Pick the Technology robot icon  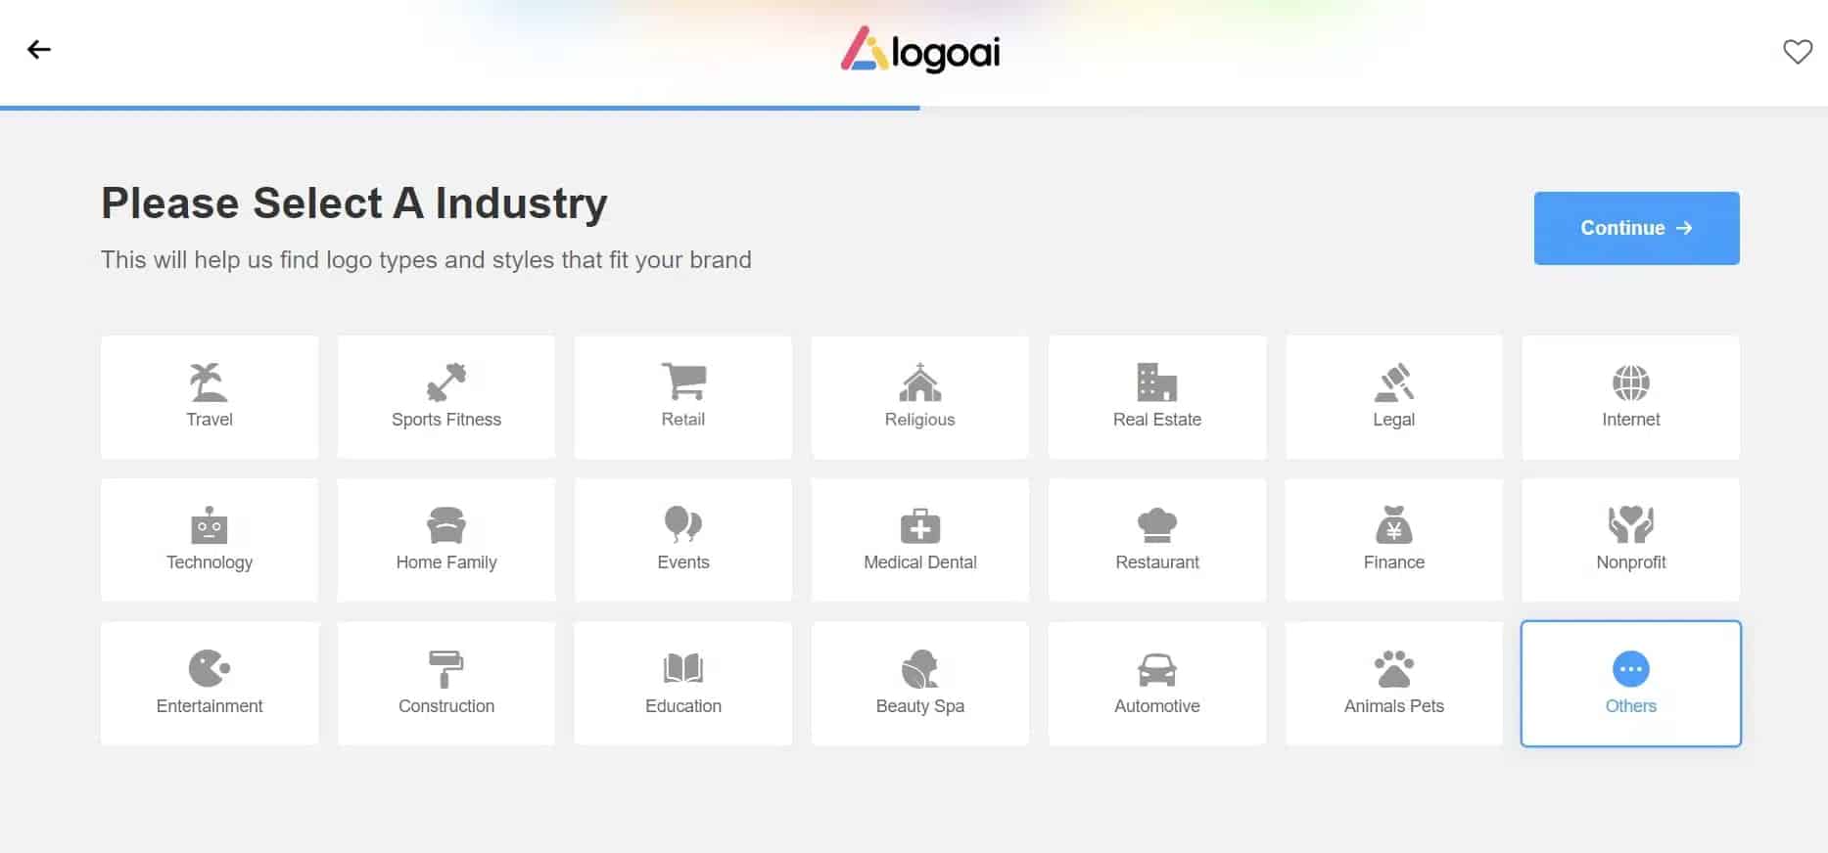coord(209,525)
